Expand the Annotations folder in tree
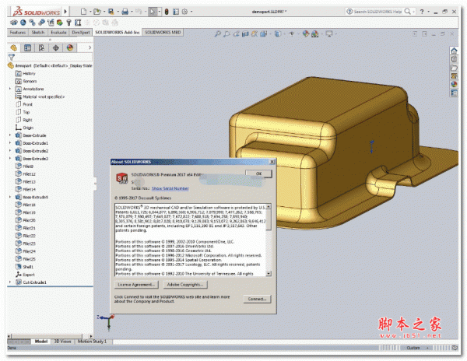Screen dimensions: 467x361 coord(10,89)
